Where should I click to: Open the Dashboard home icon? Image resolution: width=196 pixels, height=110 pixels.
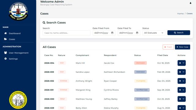tap(6, 33)
